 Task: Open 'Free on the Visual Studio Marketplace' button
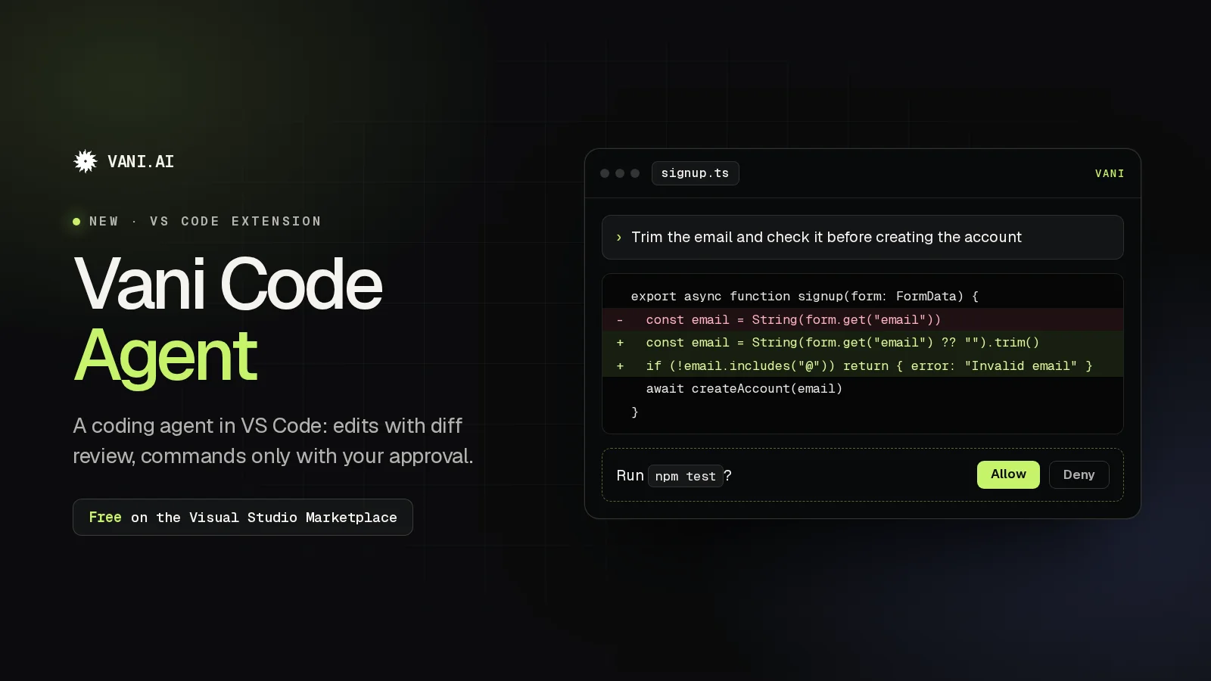[243, 518]
